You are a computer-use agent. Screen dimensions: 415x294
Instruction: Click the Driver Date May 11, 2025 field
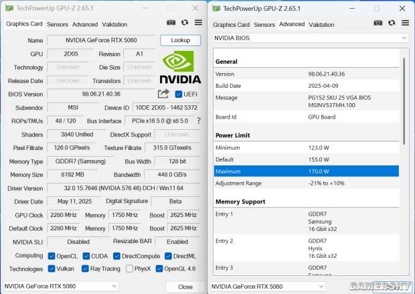(74, 202)
